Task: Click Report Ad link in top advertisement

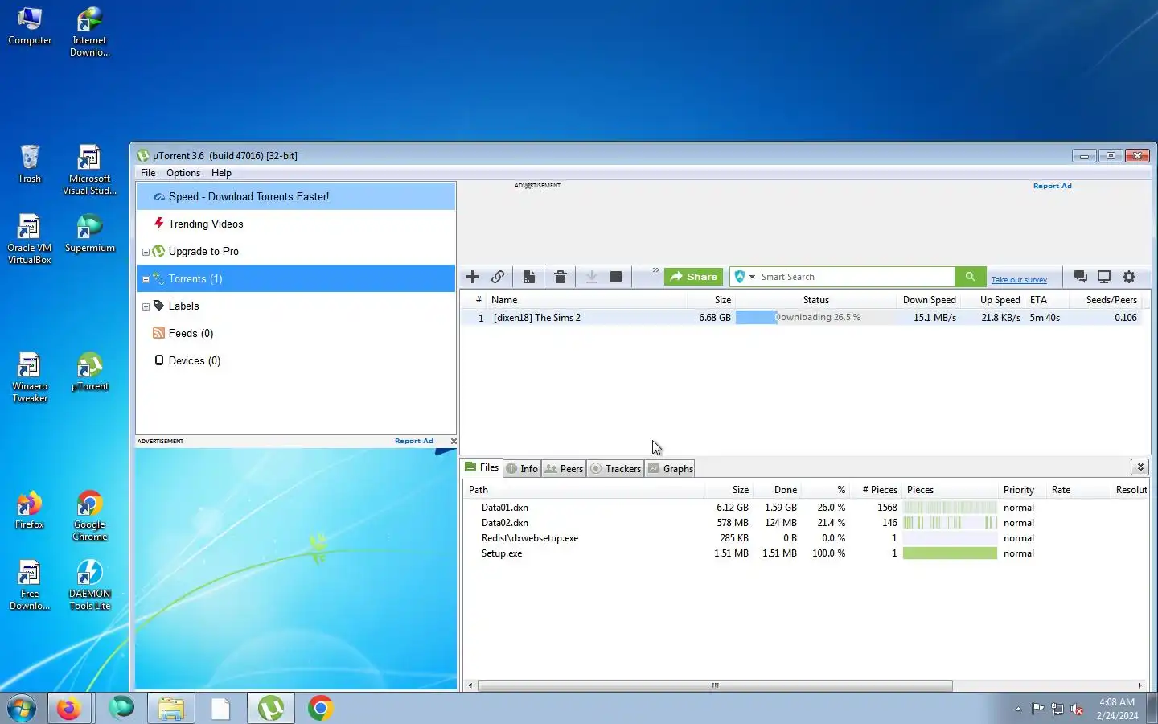Action: click(1052, 186)
